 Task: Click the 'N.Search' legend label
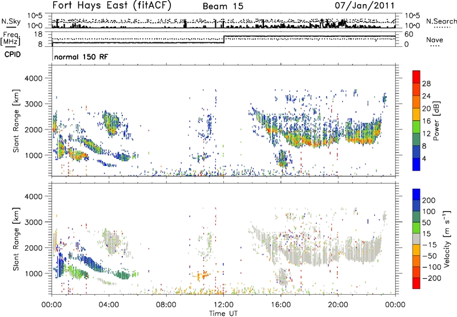click(x=441, y=21)
